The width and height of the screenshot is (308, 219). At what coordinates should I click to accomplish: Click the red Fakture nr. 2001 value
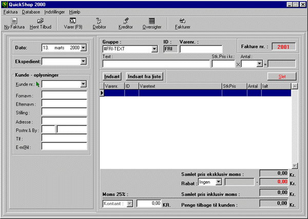point(283,47)
